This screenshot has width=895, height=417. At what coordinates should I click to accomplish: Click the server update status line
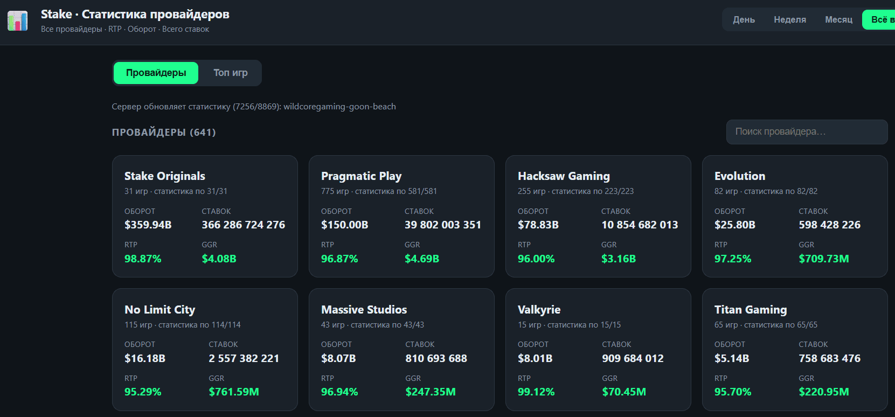point(254,107)
